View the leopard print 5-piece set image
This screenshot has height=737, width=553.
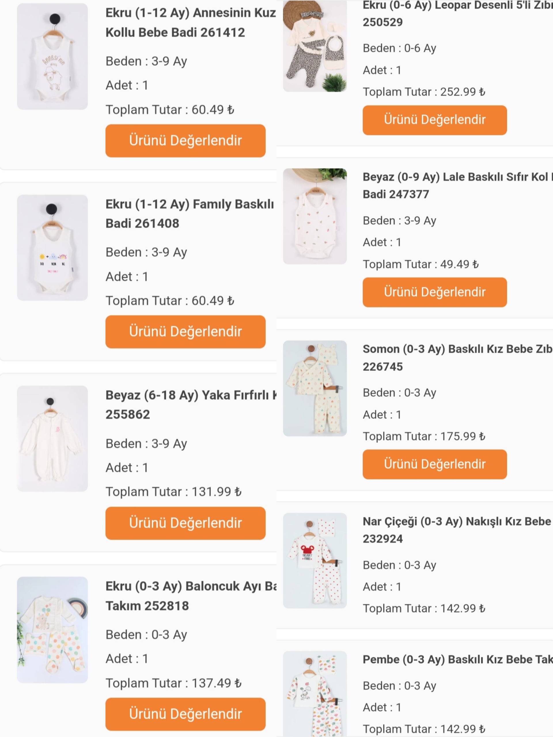(x=315, y=47)
